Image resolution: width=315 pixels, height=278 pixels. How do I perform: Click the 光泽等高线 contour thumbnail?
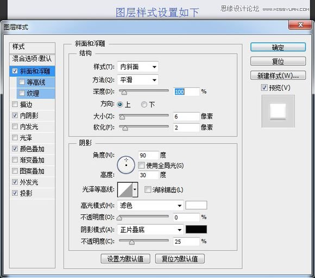[125, 190]
